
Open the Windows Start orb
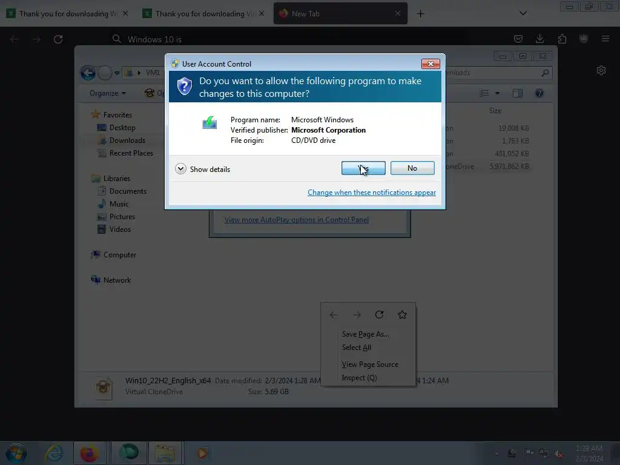point(16,453)
